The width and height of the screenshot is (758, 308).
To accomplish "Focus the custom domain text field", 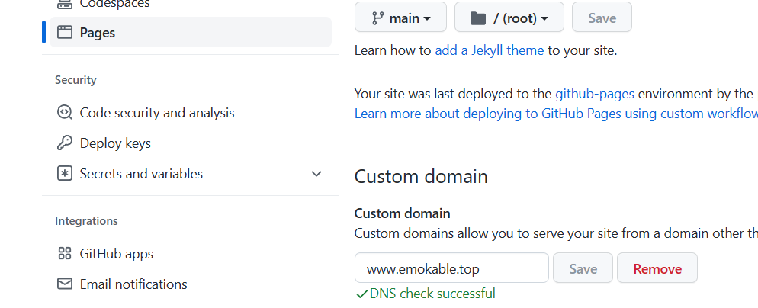I will pos(451,268).
